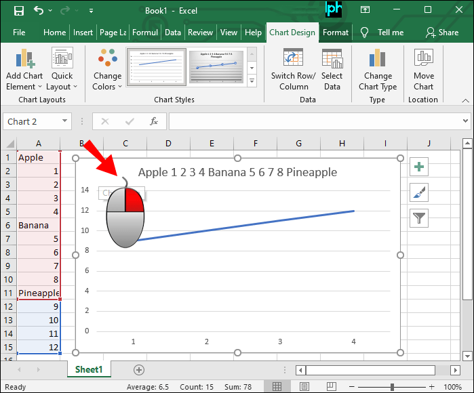
Task: Click the Chart Elements plus button
Action: pos(419,167)
